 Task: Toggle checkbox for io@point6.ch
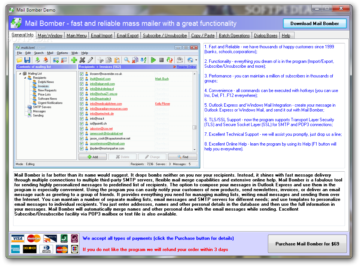point(82,124)
